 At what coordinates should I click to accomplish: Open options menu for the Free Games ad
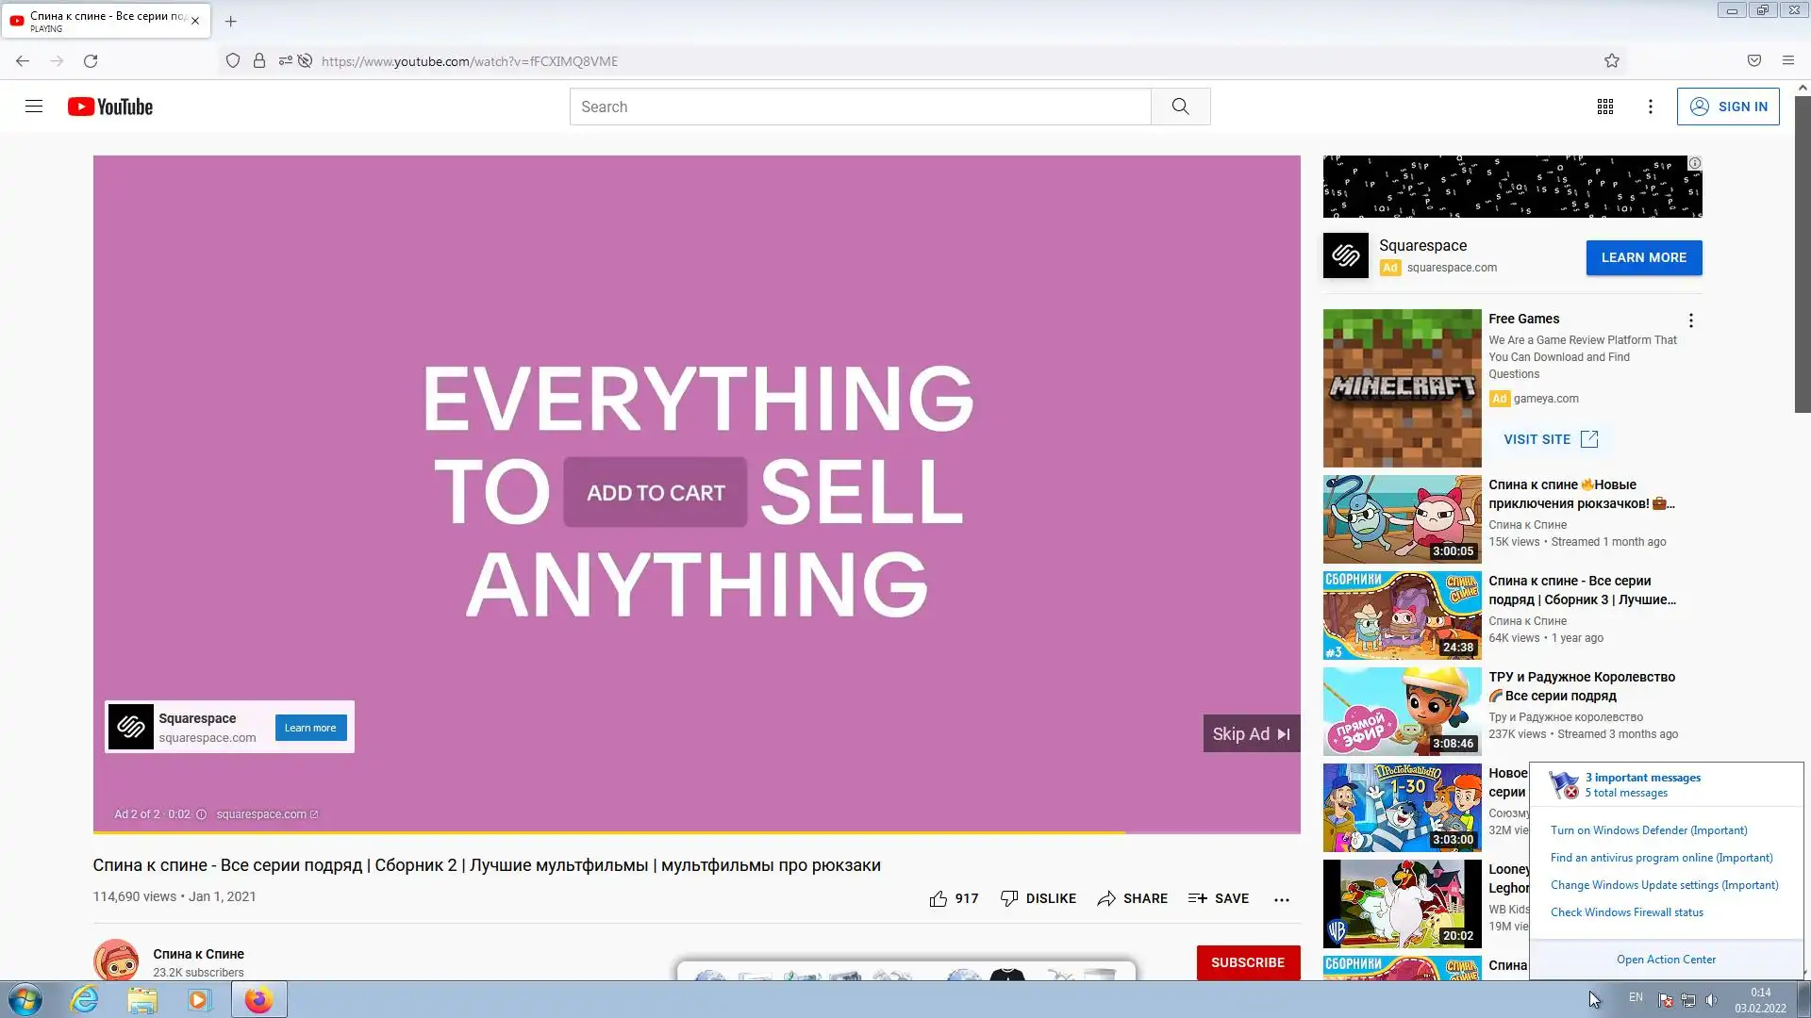click(1690, 320)
